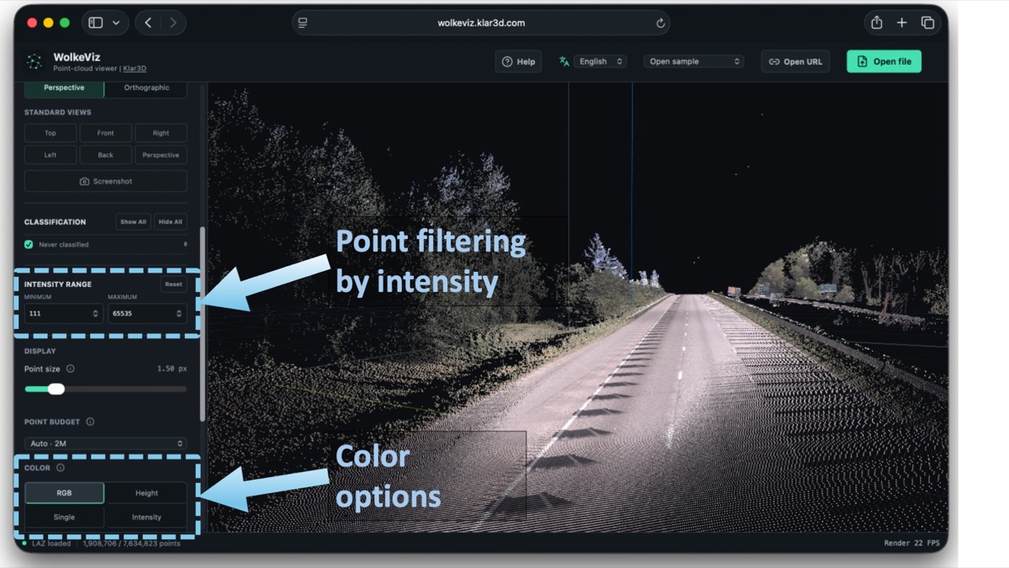
Task: Select RGB color mode
Action: click(64, 493)
